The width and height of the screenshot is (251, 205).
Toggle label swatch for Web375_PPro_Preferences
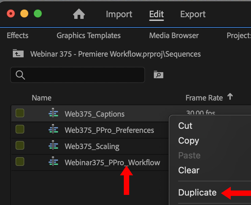(x=20, y=129)
